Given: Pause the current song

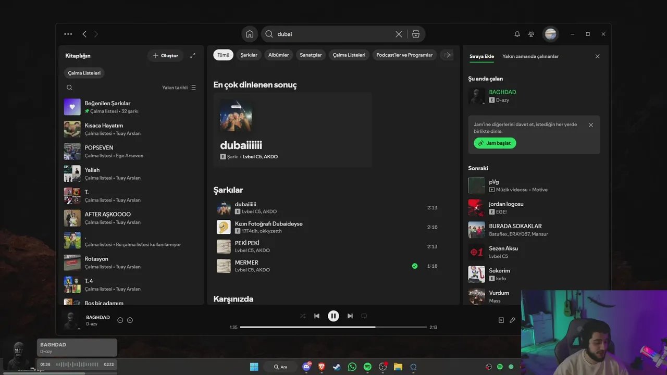Looking at the screenshot, I should coord(333,316).
